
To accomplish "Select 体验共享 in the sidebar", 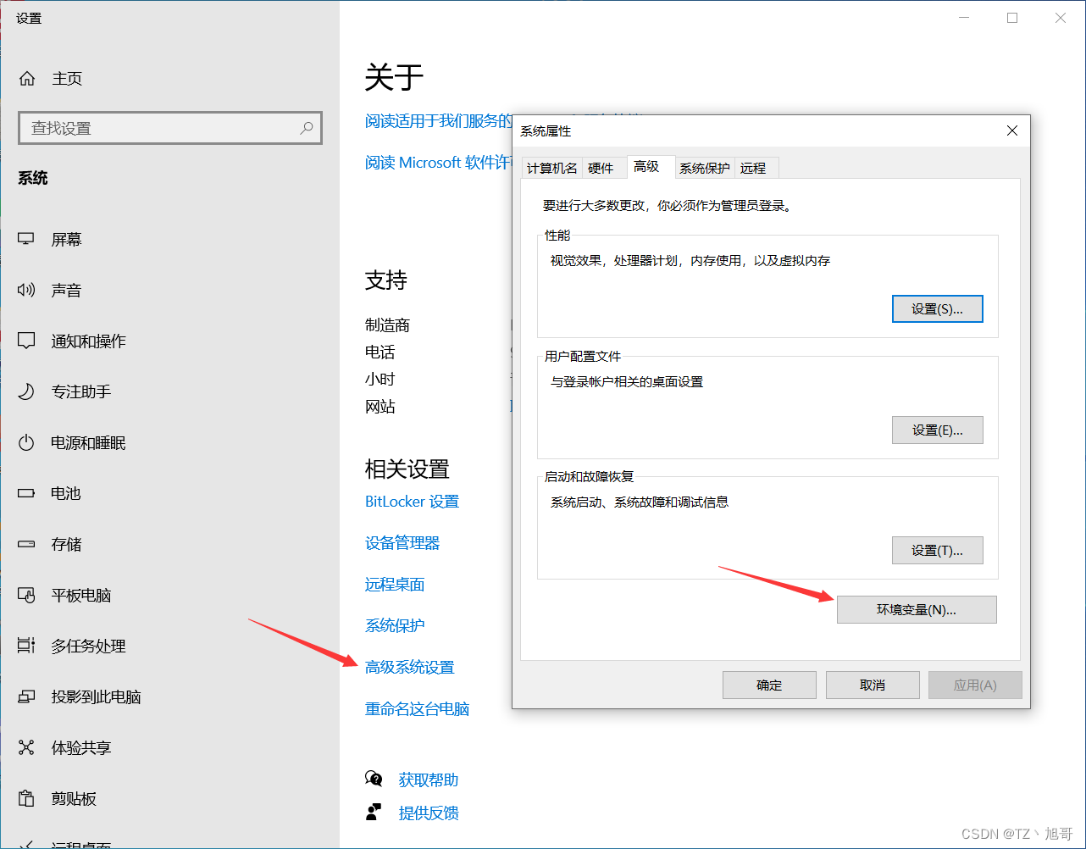I will coord(81,748).
